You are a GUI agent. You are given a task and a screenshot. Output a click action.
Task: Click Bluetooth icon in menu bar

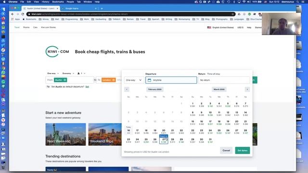(x=234, y=2)
